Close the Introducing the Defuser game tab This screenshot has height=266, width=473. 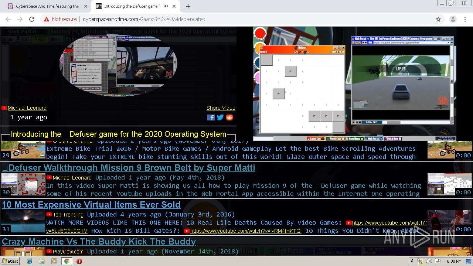point(175,6)
